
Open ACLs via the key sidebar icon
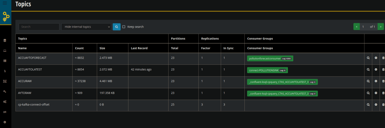point(5,91)
